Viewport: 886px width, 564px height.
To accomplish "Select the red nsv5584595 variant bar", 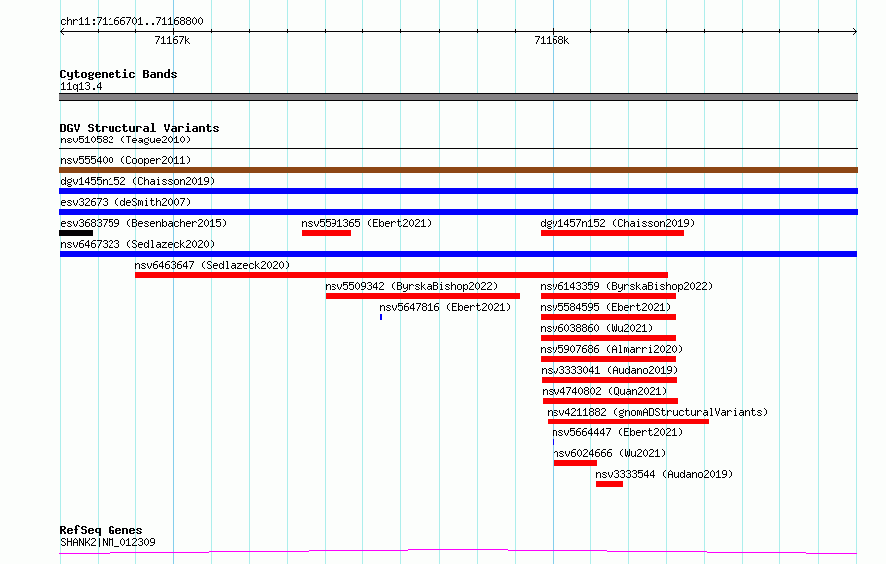I will 608,317.
